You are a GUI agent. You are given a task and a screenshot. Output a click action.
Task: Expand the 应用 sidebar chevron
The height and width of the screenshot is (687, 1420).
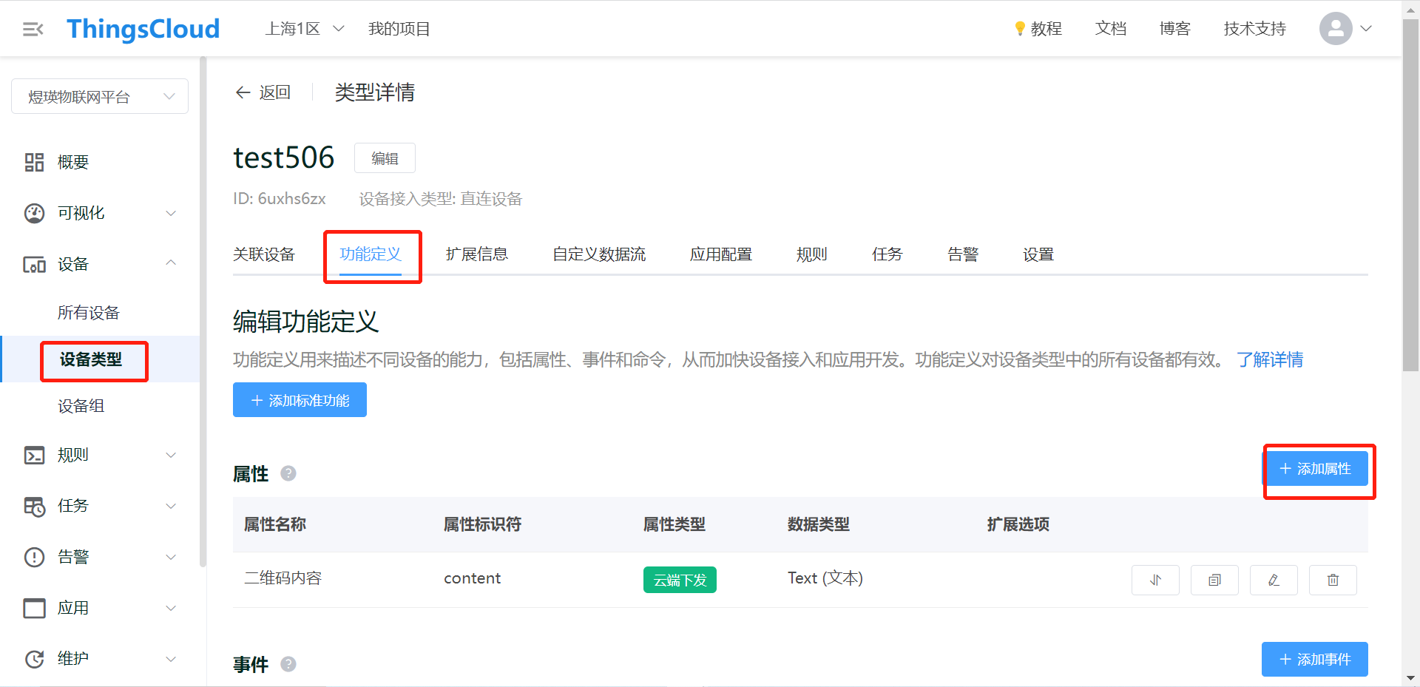(x=171, y=608)
